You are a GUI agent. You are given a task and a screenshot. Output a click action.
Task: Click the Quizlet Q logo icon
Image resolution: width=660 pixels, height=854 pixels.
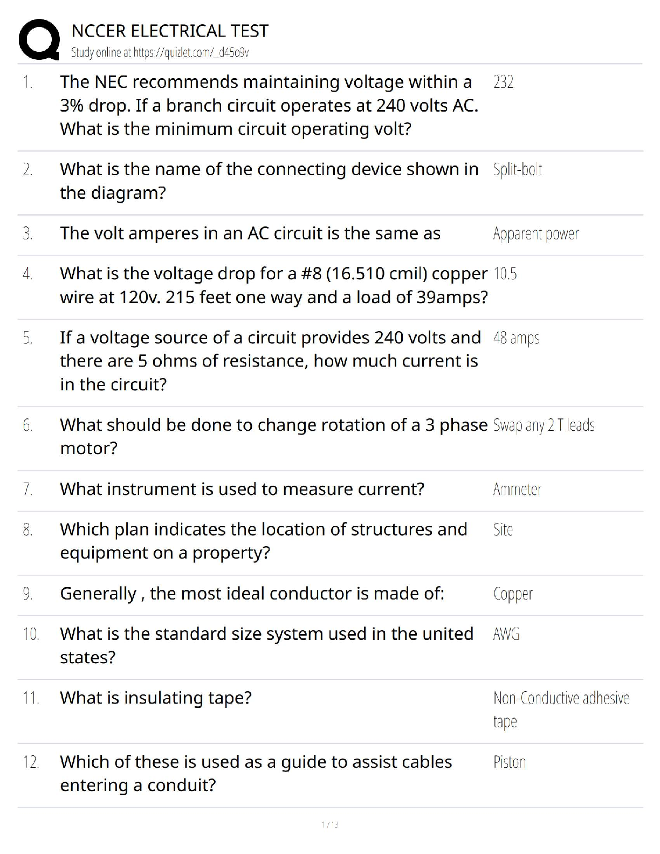click(x=39, y=40)
